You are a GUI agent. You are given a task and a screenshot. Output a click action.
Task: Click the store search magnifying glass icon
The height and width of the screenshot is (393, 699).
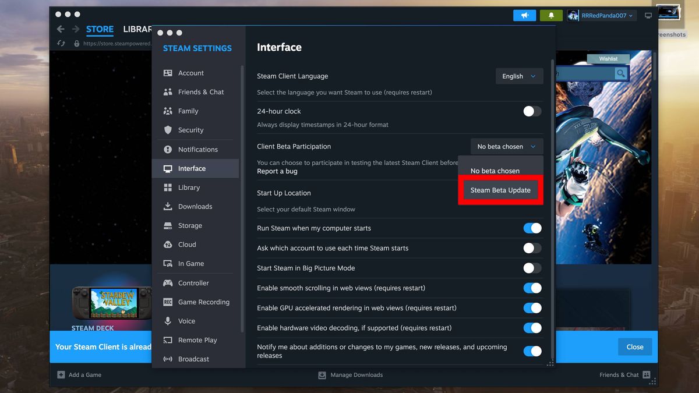(620, 73)
